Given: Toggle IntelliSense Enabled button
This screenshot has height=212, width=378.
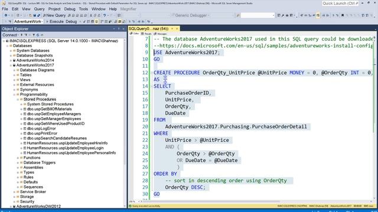Looking at the screenshot, I should [x=96, y=22].
